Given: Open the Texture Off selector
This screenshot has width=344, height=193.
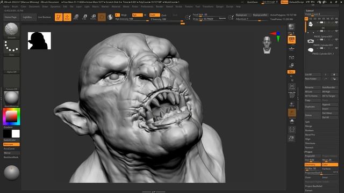Looking at the screenshot, I should click(x=11, y=82).
